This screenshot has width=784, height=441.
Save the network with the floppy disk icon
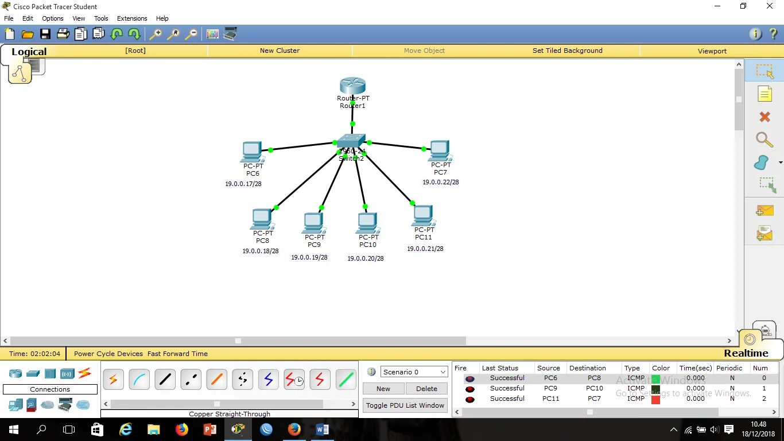(45, 34)
